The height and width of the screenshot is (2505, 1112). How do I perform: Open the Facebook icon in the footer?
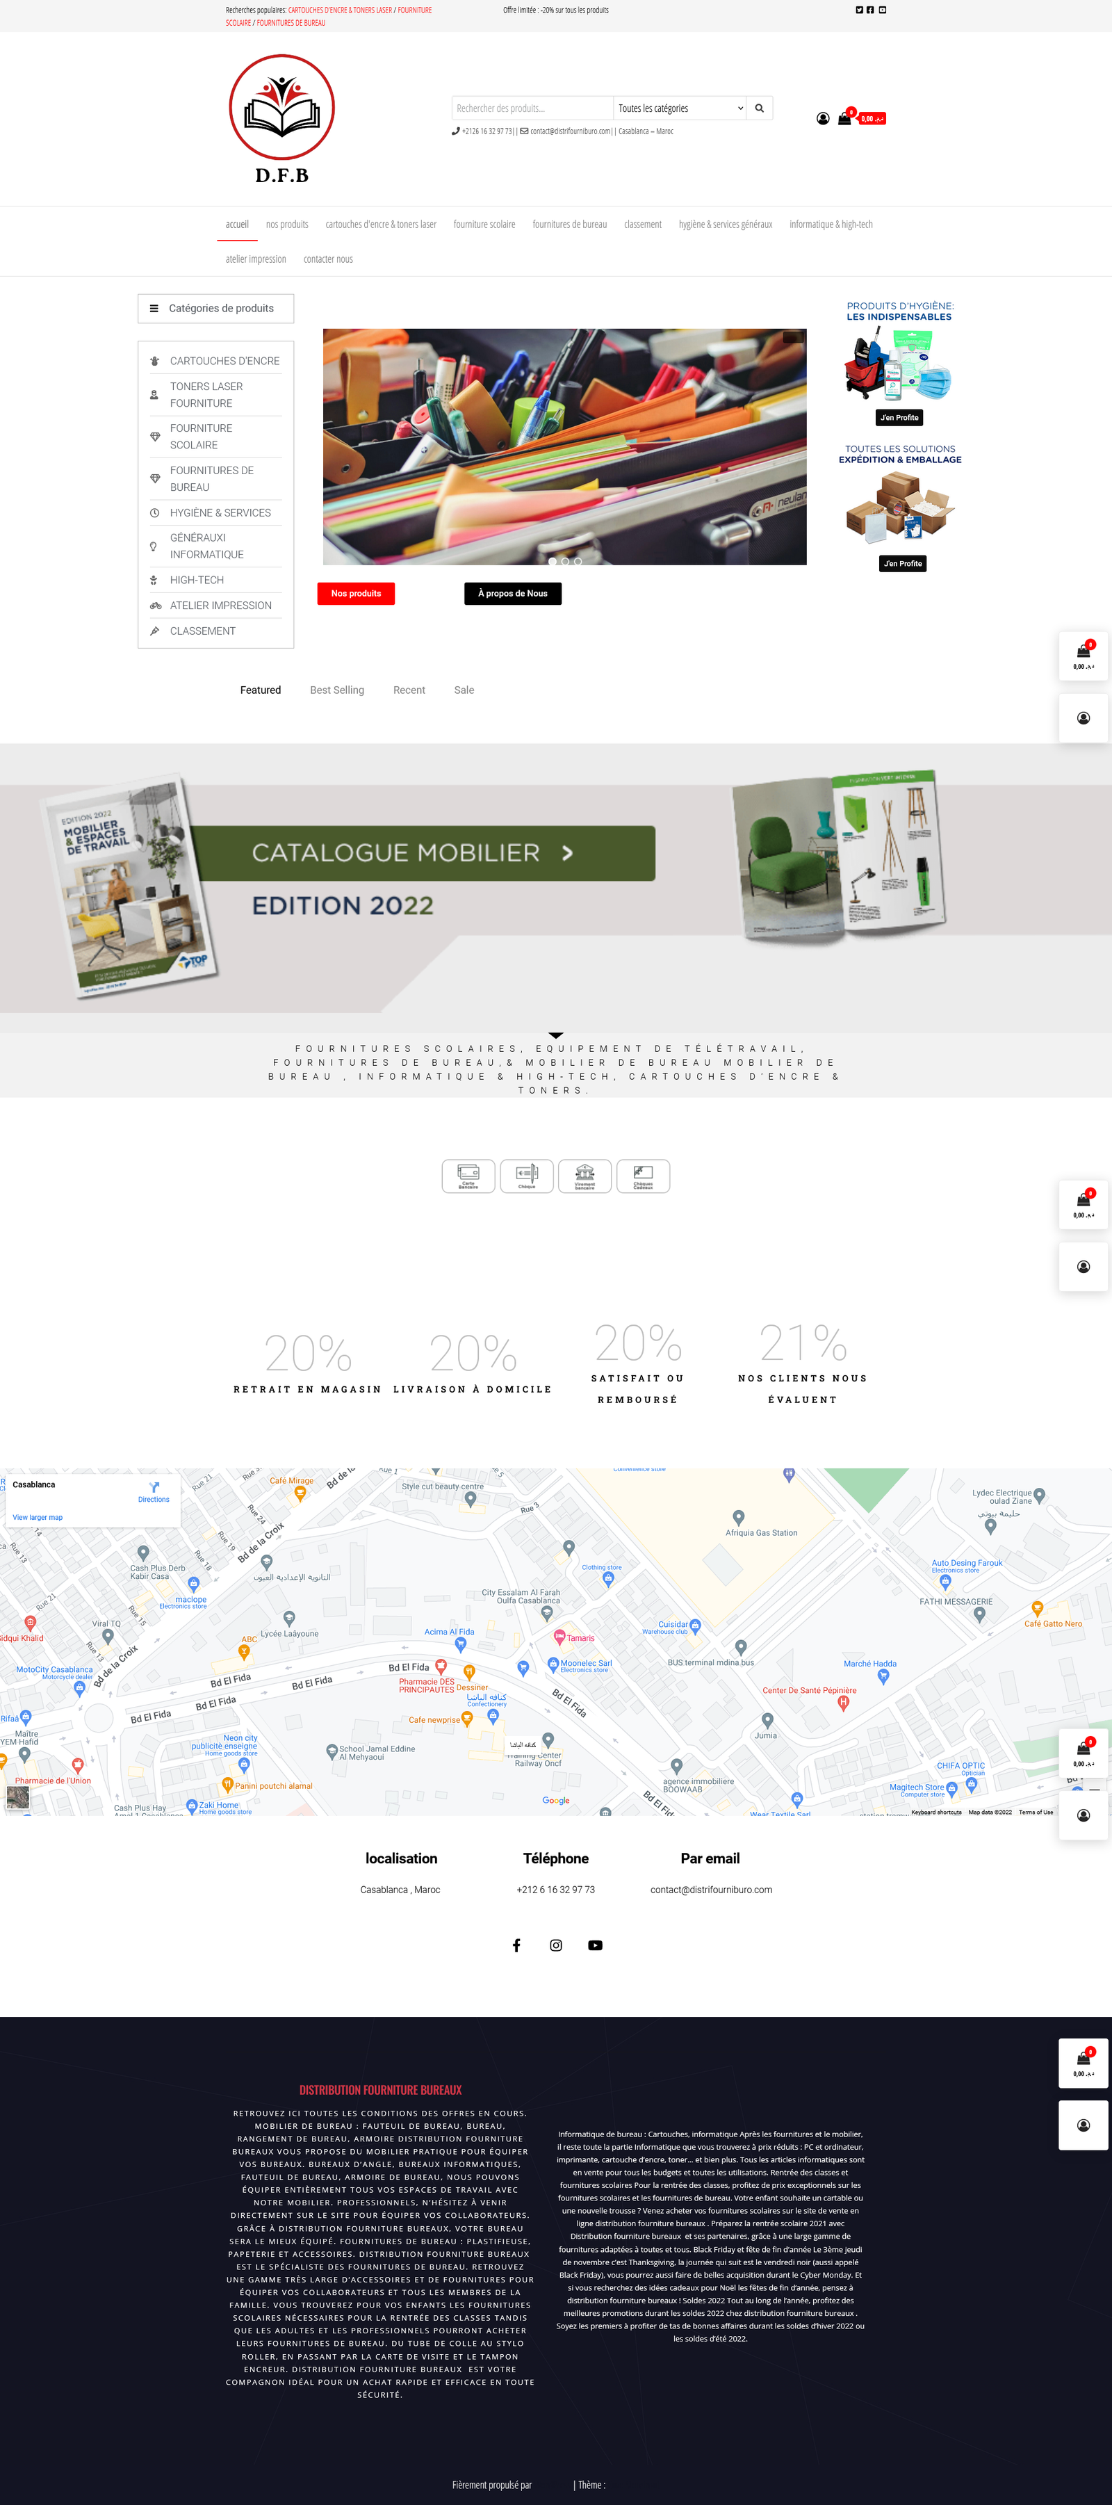coord(516,1945)
